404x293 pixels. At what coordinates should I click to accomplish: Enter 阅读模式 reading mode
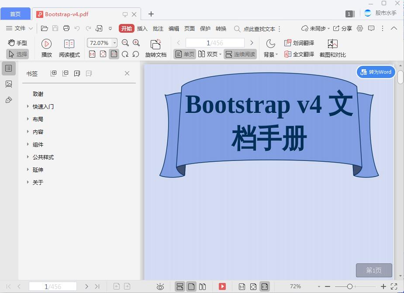[69, 48]
